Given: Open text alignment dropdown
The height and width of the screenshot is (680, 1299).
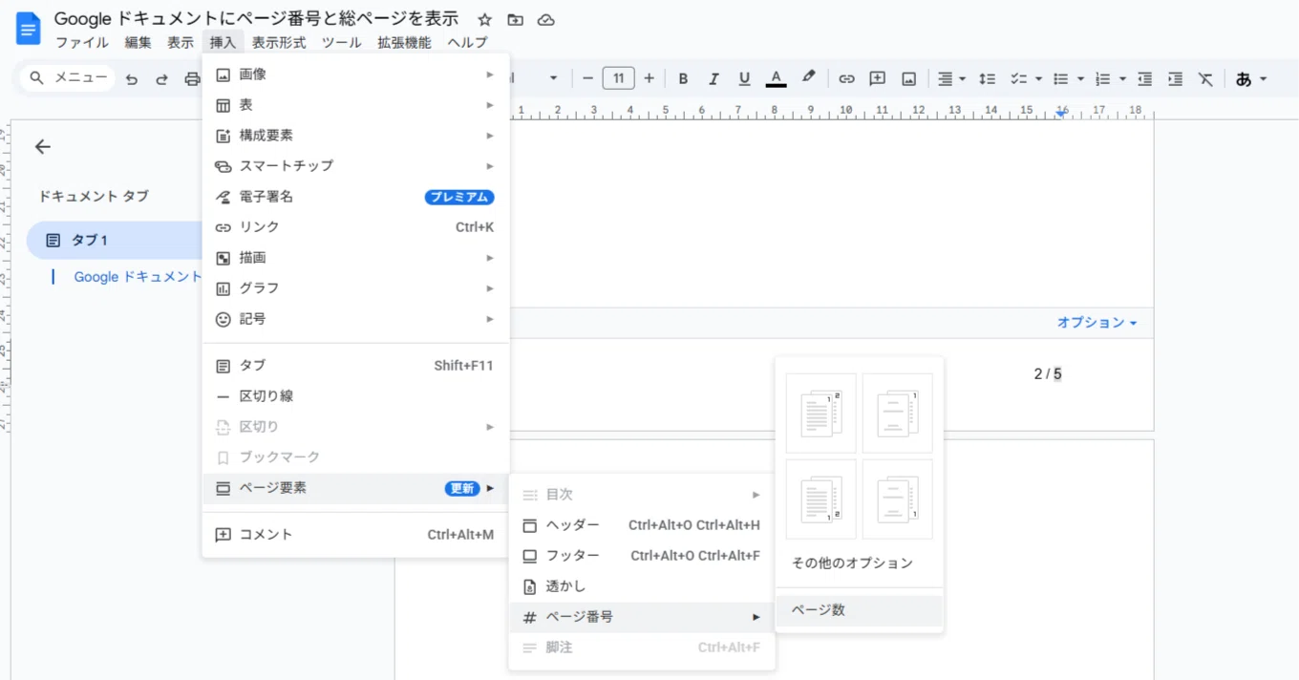Looking at the screenshot, I should pos(950,78).
